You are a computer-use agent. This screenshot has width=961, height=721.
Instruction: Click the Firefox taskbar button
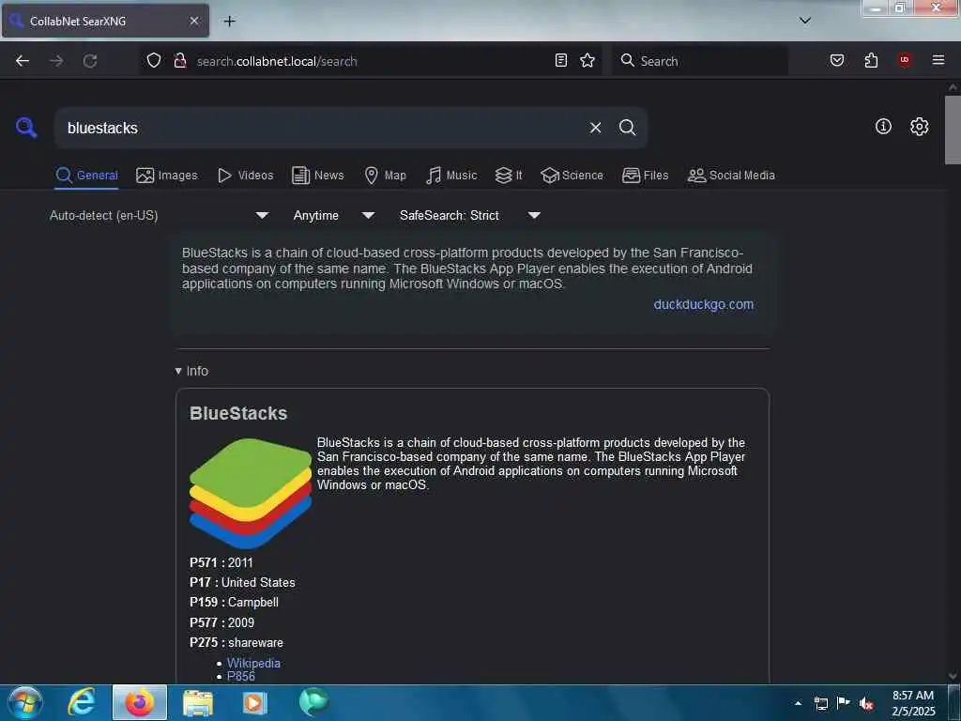[139, 702]
